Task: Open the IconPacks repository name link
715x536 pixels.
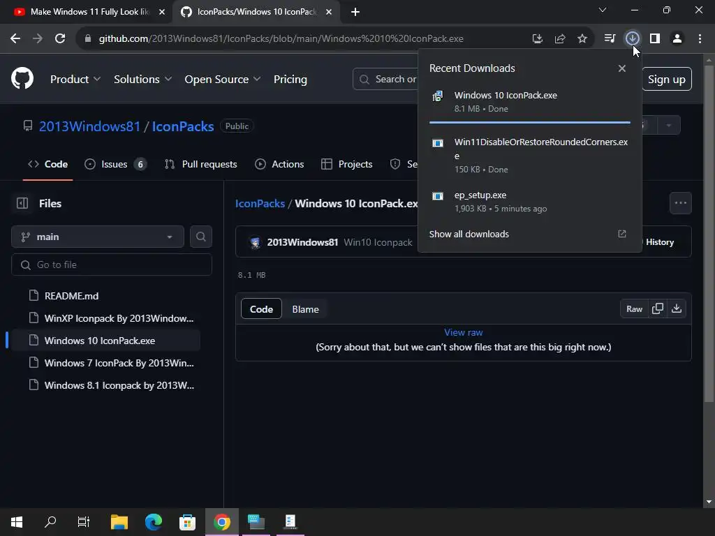Action: 183,126
